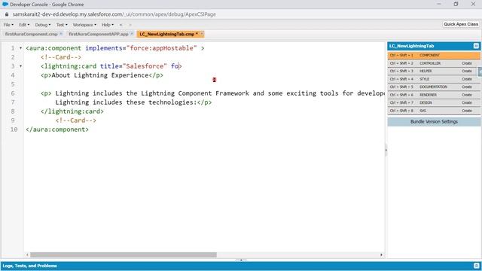Open the Workspace menu
The width and height of the screenshot is (482, 271).
(x=84, y=25)
